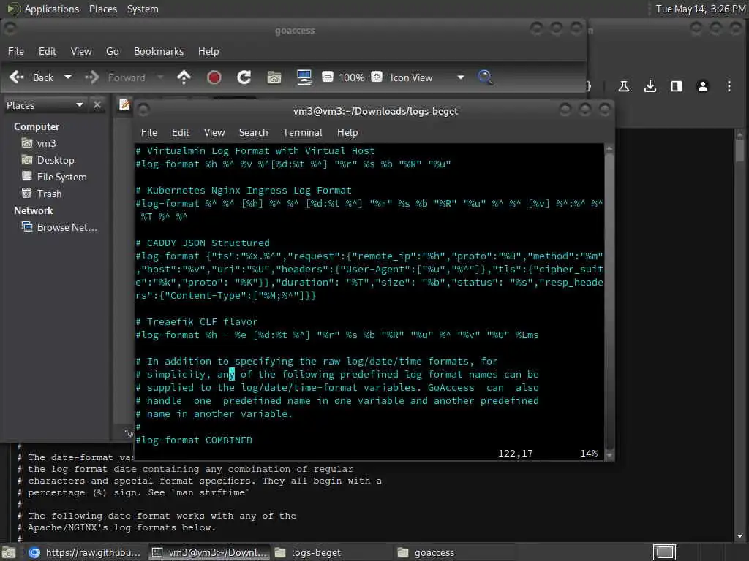Open the Go menu
Viewport: 749px width, 561px height.
pos(112,51)
